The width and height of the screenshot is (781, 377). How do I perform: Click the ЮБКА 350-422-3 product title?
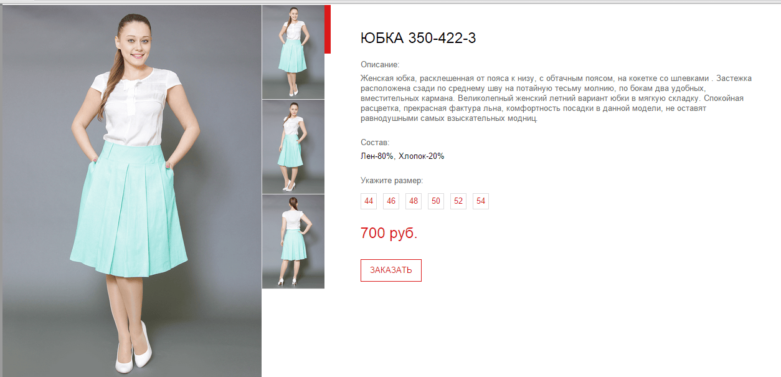(418, 38)
